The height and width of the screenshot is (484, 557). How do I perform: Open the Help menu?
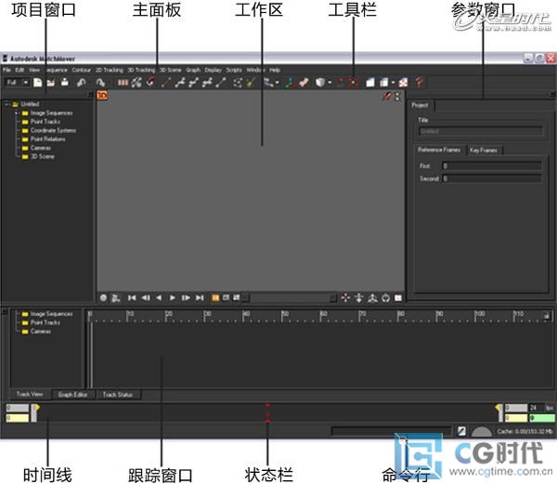275,70
